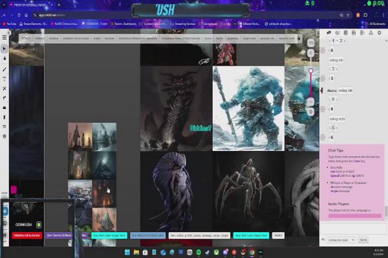The width and height of the screenshot is (388, 258).
Task: Open the Jukebox tab icon
Action: (362, 33)
